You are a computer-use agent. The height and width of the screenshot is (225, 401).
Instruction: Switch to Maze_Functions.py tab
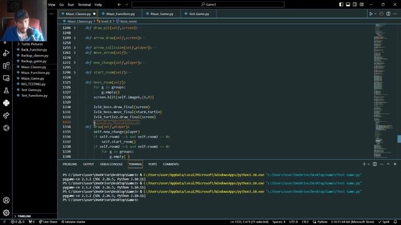click(x=120, y=14)
